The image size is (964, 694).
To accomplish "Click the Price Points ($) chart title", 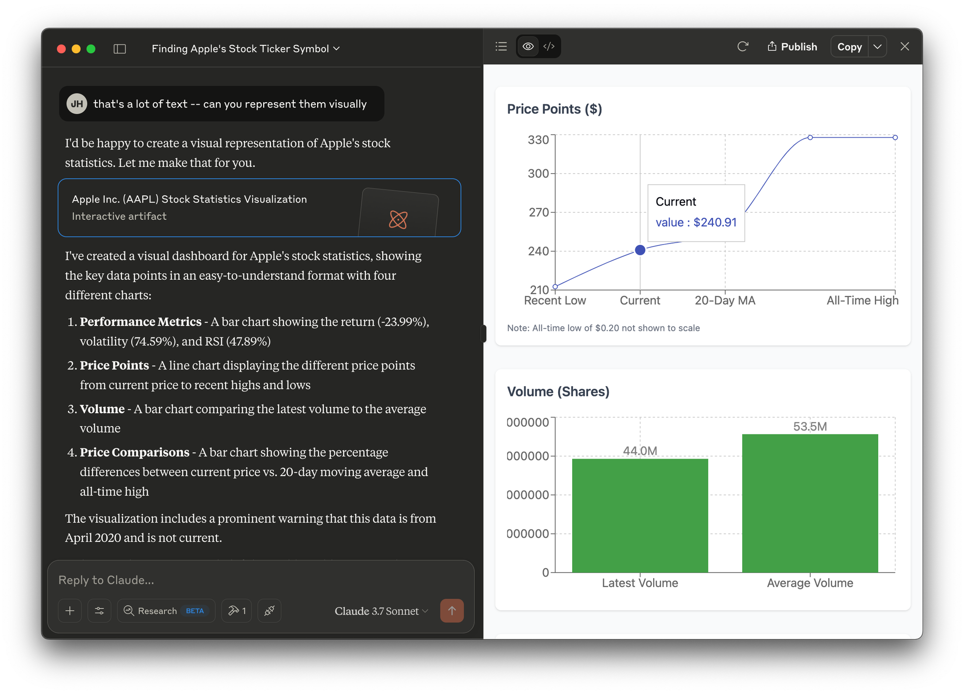I will pyautogui.click(x=554, y=109).
